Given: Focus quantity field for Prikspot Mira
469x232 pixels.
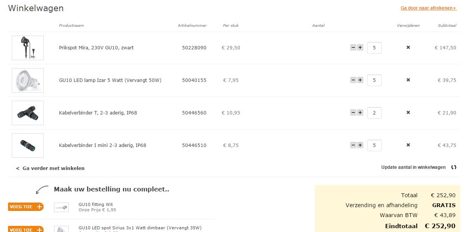Looking at the screenshot, I should point(374,48).
